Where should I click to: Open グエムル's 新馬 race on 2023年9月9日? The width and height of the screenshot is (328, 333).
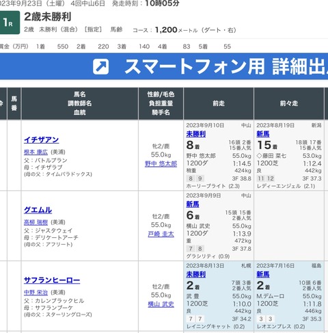pos(193,204)
